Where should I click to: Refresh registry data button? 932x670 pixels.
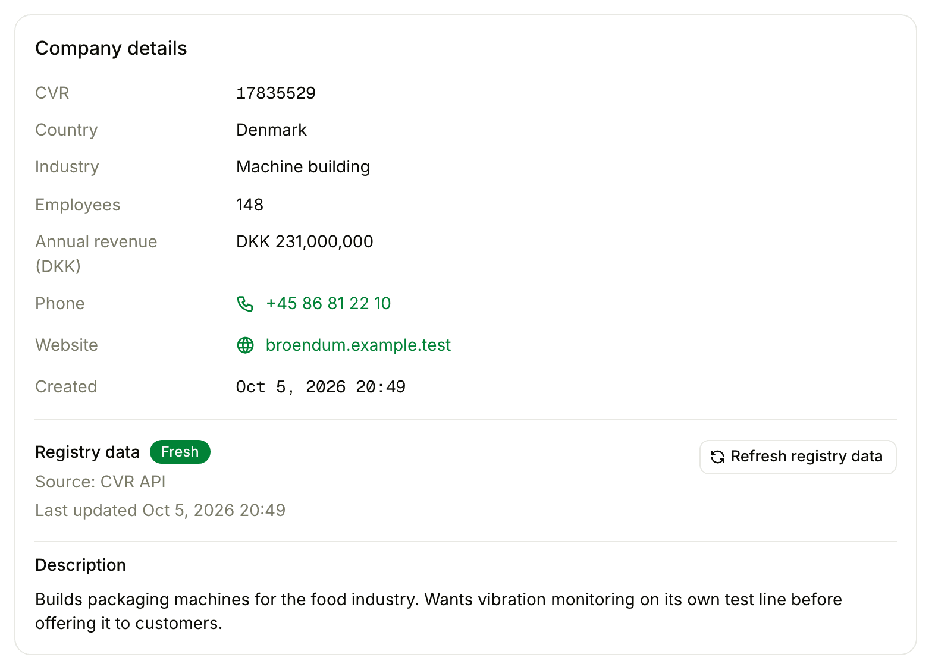(798, 457)
